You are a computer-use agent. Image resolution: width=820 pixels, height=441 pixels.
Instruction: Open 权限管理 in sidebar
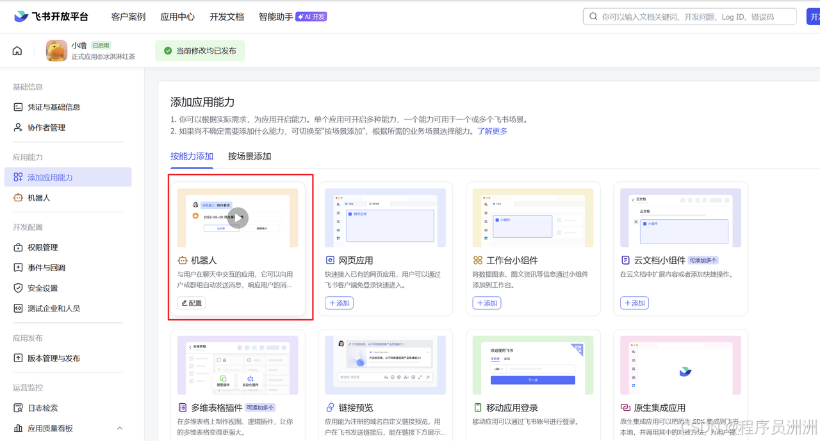(68, 247)
